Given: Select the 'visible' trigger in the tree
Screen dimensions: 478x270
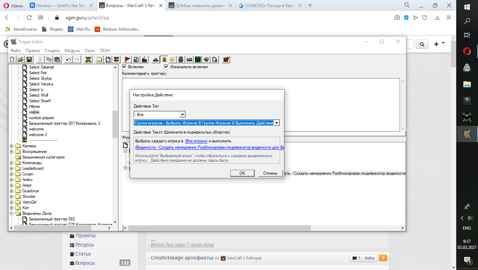Looking at the screenshot, I should [34, 112].
